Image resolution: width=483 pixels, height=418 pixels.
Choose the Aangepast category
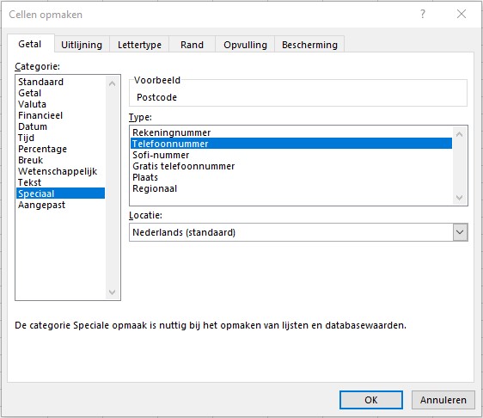pyautogui.click(x=61, y=205)
